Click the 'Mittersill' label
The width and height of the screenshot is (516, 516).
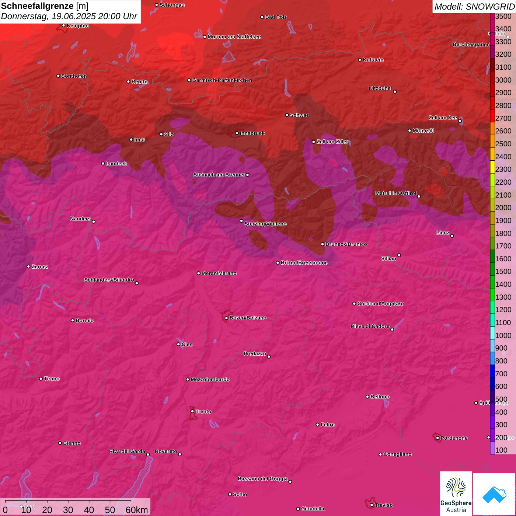point(423,130)
